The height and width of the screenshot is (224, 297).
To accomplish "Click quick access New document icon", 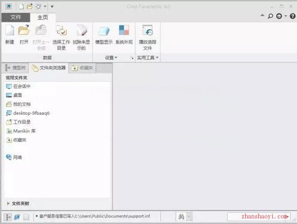I will click(x=21, y=7).
